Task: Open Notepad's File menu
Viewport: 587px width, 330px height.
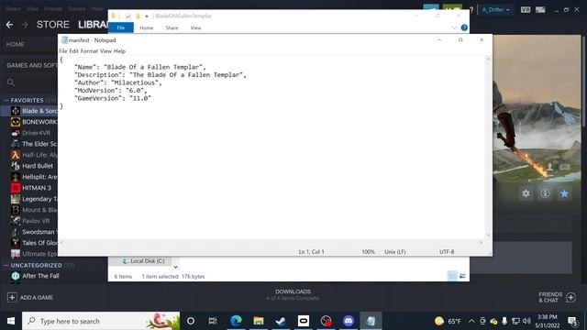Action: pyautogui.click(x=63, y=51)
